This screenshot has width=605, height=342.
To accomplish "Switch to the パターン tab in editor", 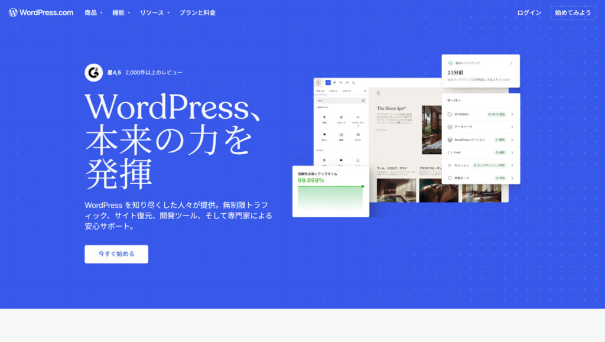I will click(333, 92).
